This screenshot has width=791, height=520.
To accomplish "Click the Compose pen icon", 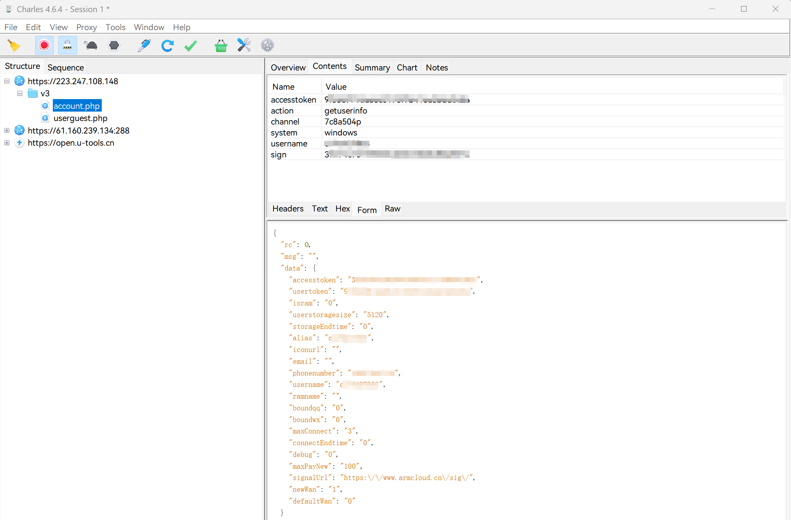I will pyautogui.click(x=144, y=45).
